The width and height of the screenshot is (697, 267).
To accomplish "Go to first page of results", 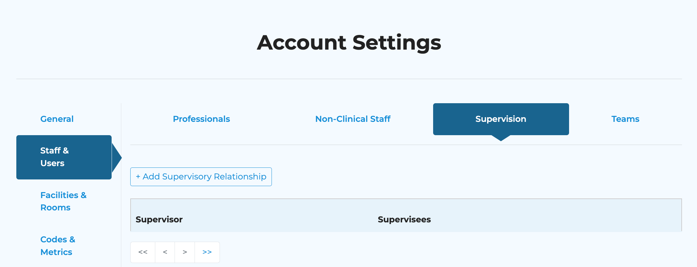I will 143,252.
